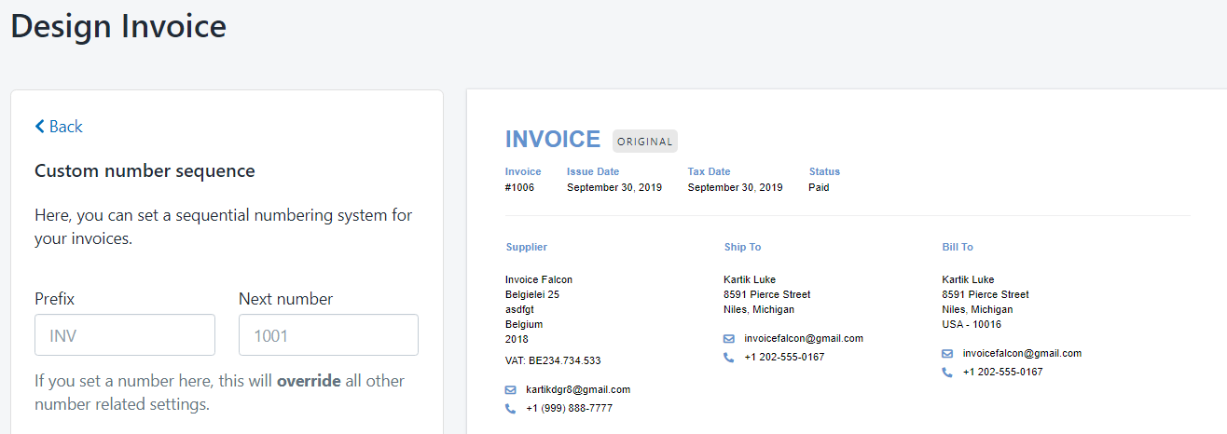Click the Prefix input field
1227x434 pixels.
click(x=125, y=335)
